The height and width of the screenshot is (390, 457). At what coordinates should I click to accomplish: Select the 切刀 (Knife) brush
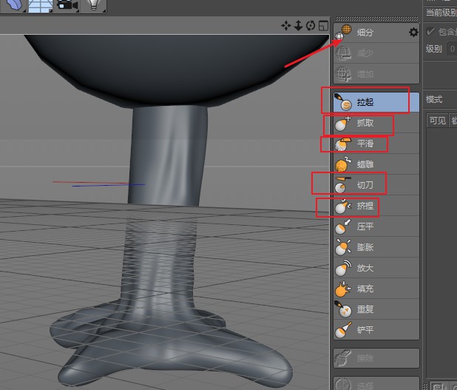click(x=376, y=185)
